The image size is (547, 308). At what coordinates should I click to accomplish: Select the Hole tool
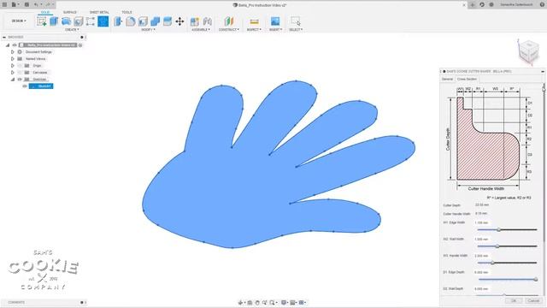click(x=79, y=21)
